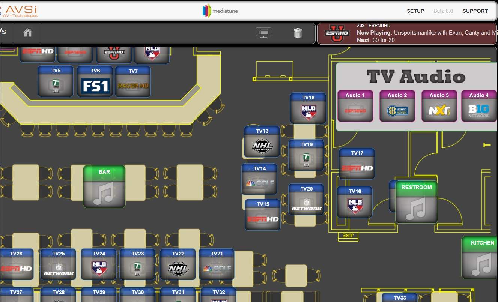Screen dimensions: 498x302
Task: Click the 'Next: 30 for 30' text
Action: [x=376, y=40]
